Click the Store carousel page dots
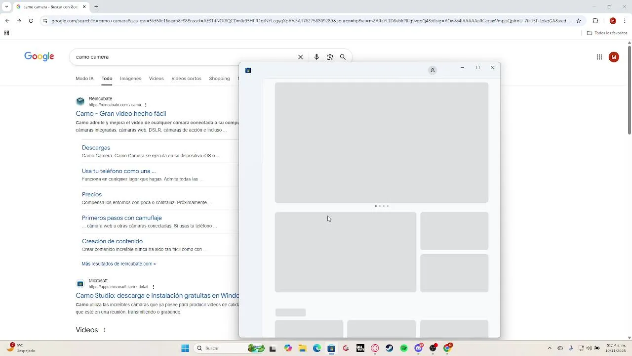Viewport: 632px width, 356px height. coord(382,206)
